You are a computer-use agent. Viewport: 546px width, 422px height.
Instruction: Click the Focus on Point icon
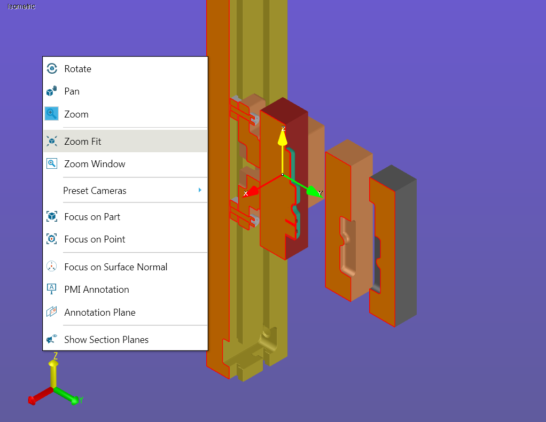point(52,239)
